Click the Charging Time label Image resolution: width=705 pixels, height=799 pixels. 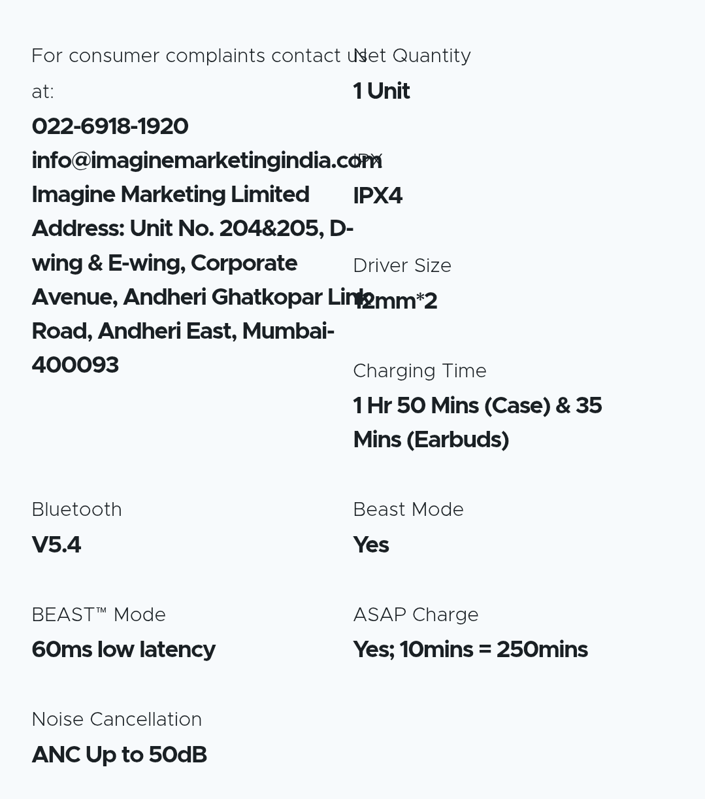tap(419, 371)
